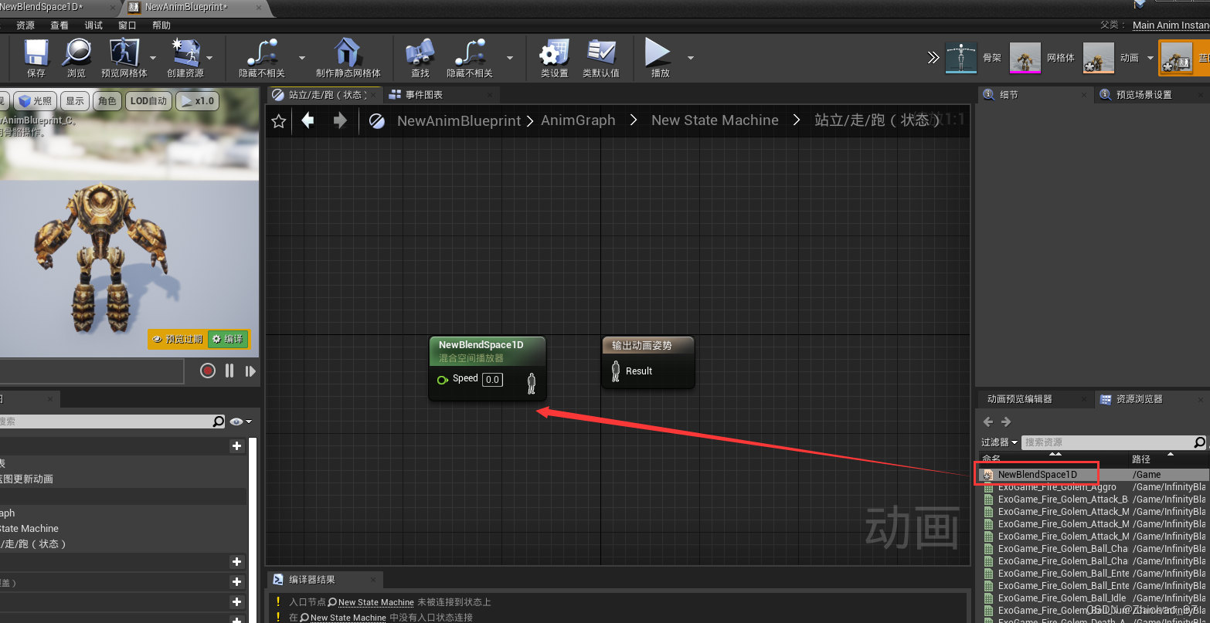Click New State Machine in breadcrumb
This screenshot has height=623, width=1210.
[x=715, y=120]
